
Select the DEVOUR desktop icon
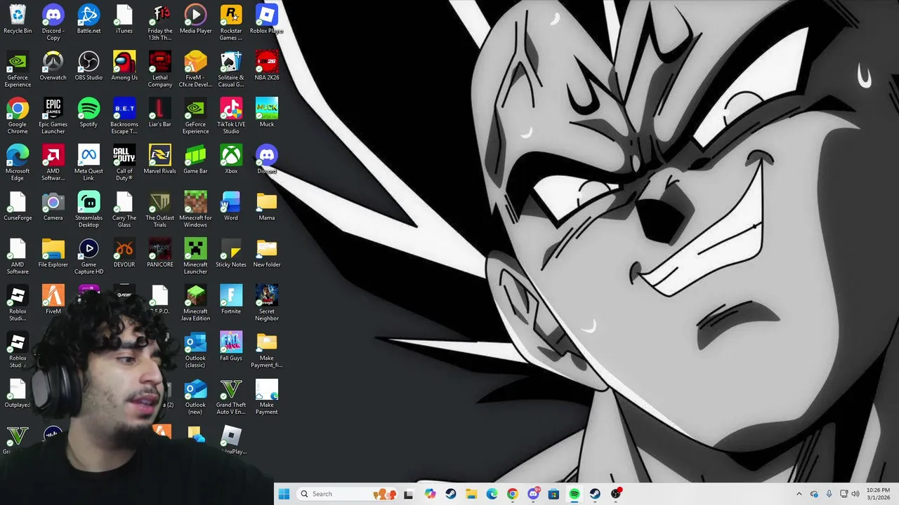coord(124,254)
